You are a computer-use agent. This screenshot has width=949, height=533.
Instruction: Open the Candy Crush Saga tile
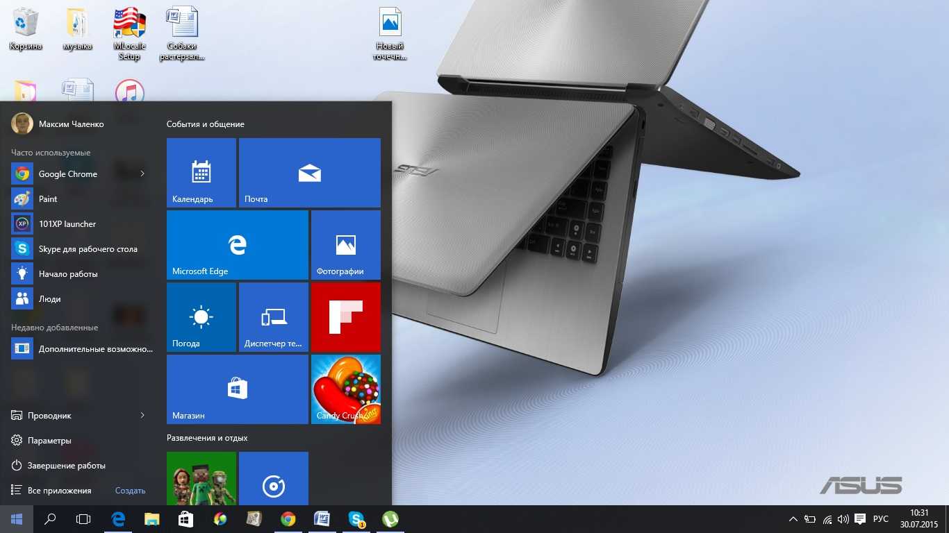345,389
